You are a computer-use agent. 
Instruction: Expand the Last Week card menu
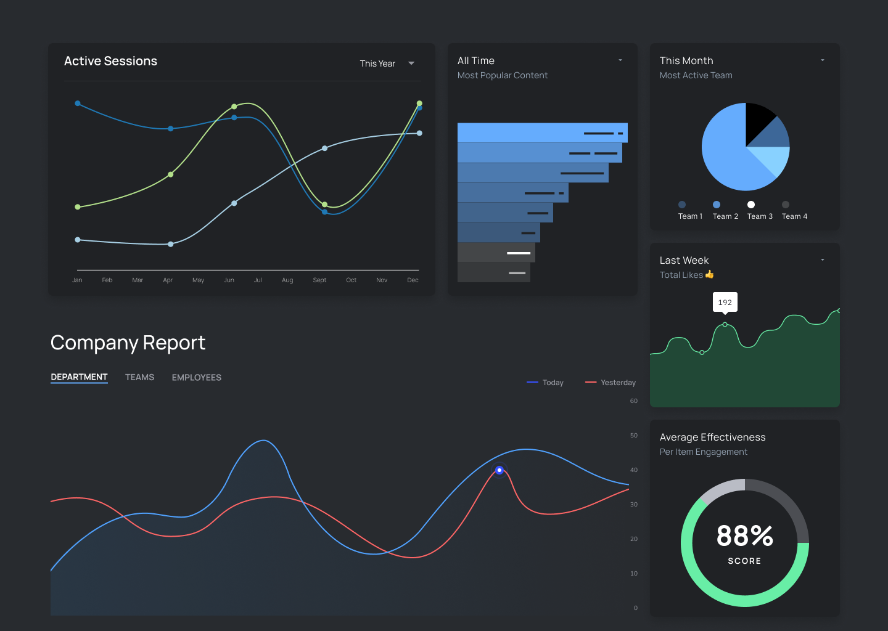822,259
